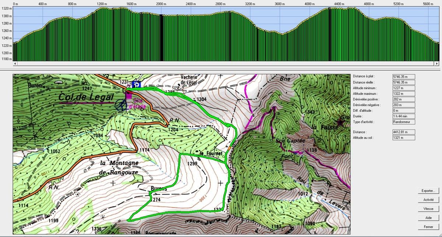This screenshot has height=237, width=442.
Task: Click the "Dénivelée positive :" label
Action: pyautogui.click(x=366, y=100)
